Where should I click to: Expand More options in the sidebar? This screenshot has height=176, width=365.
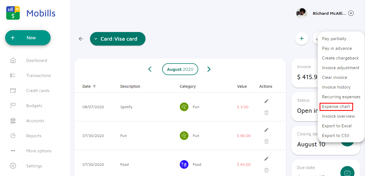[39, 151]
